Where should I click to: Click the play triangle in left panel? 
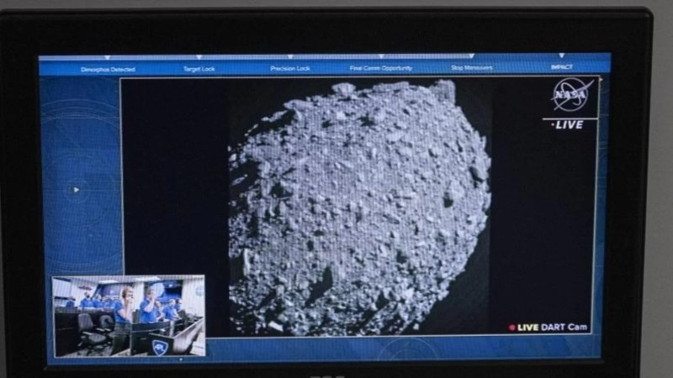76,190
